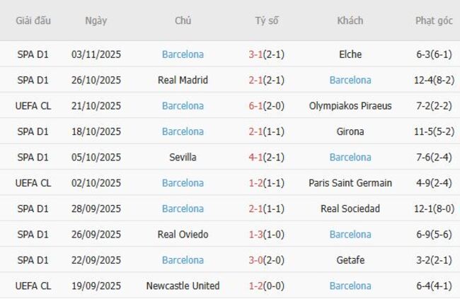This screenshot has height=299, width=460.
Task: Open the Real Oviedo team link
Action: tap(183, 234)
